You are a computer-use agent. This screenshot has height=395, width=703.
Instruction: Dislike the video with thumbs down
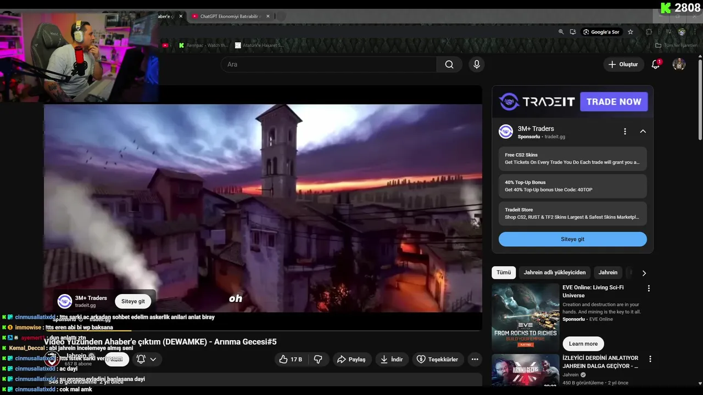tap(318, 359)
